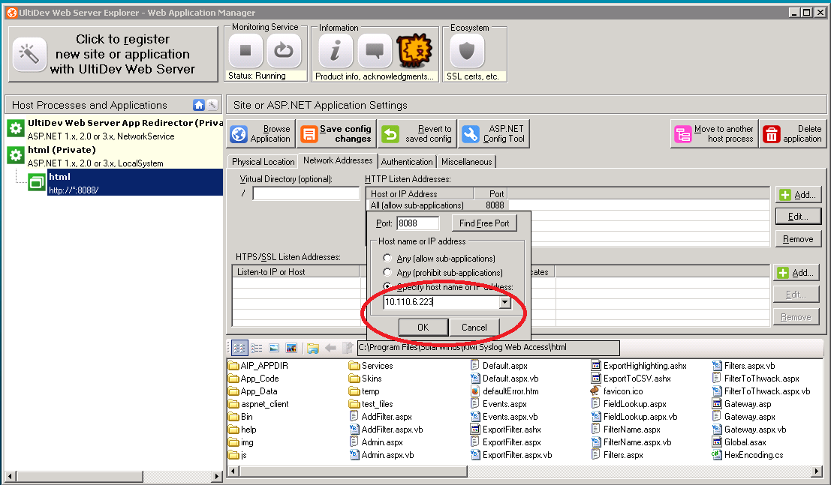This screenshot has width=831, height=485.
Task: Click Host or IP Address column header
Action: 420,194
